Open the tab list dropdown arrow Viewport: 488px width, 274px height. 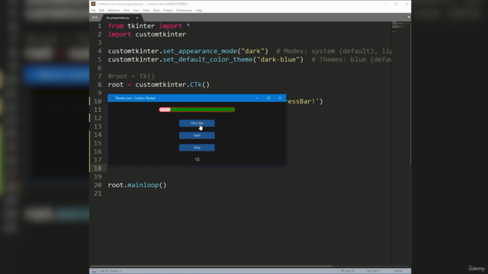(409, 18)
